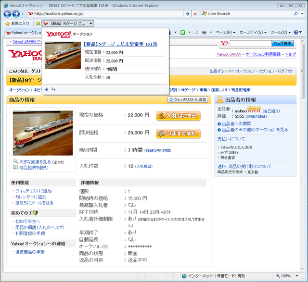Click the large train product image
Screen dimensions: 308x282
(43, 133)
